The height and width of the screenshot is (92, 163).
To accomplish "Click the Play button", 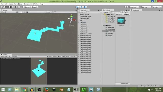I will pos(77,7).
